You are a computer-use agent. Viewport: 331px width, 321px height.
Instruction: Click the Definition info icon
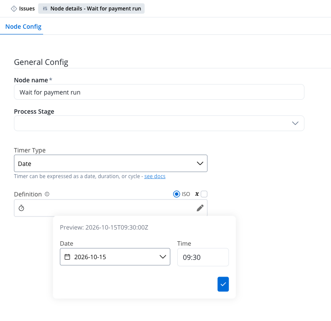coord(47,194)
